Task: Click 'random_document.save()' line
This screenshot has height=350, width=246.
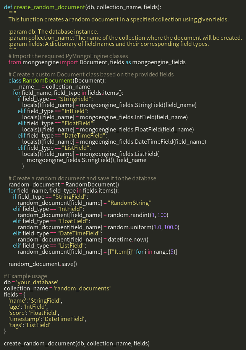Action: click(x=43, y=264)
